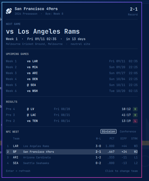Click the Sun 09/20 date for Week 2
This screenshot has height=181, width=149.
117,67
